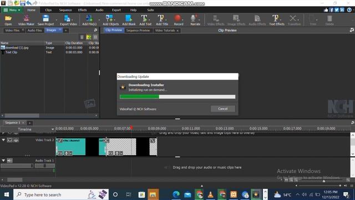Screen dimensions: 355x200
Task: Open the Text Effects tool
Action: [x=276, y=20]
